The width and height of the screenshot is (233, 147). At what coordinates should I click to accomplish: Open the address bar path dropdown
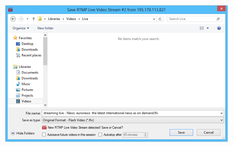pyautogui.click(x=154, y=19)
